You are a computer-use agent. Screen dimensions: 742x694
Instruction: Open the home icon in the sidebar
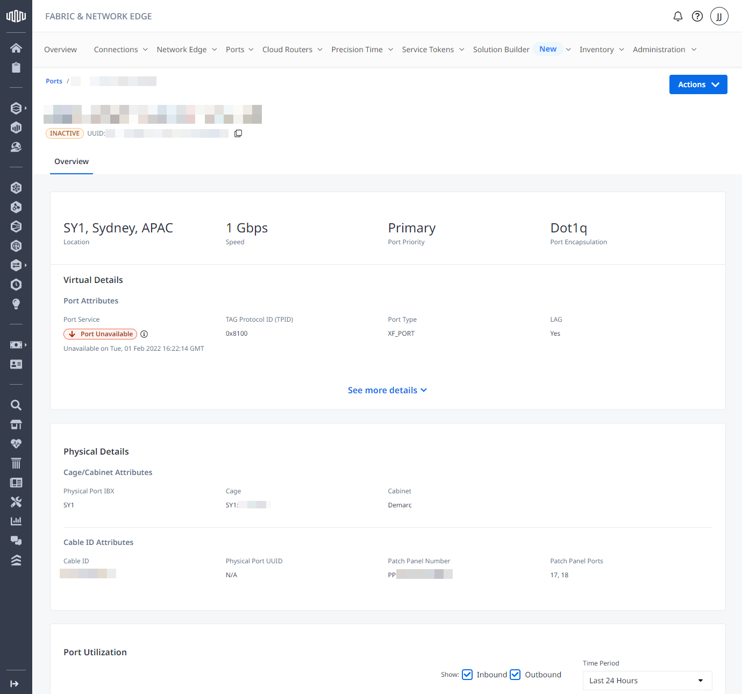pyautogui.click(x=16, y=48)
